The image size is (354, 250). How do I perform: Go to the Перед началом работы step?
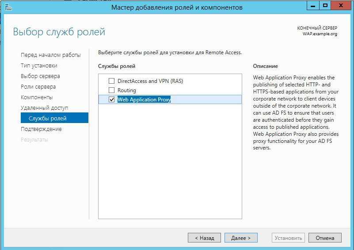(x=50, y=55)
